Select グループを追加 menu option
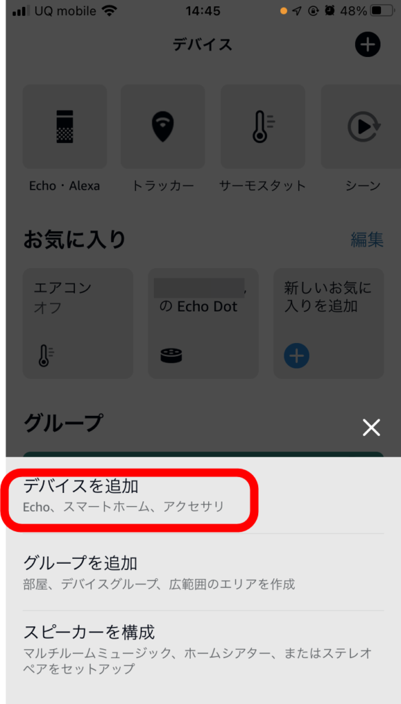 tap(203, 573)
